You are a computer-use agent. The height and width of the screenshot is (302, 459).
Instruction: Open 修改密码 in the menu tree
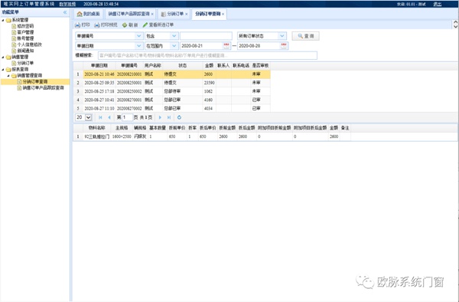coord(25,26)
